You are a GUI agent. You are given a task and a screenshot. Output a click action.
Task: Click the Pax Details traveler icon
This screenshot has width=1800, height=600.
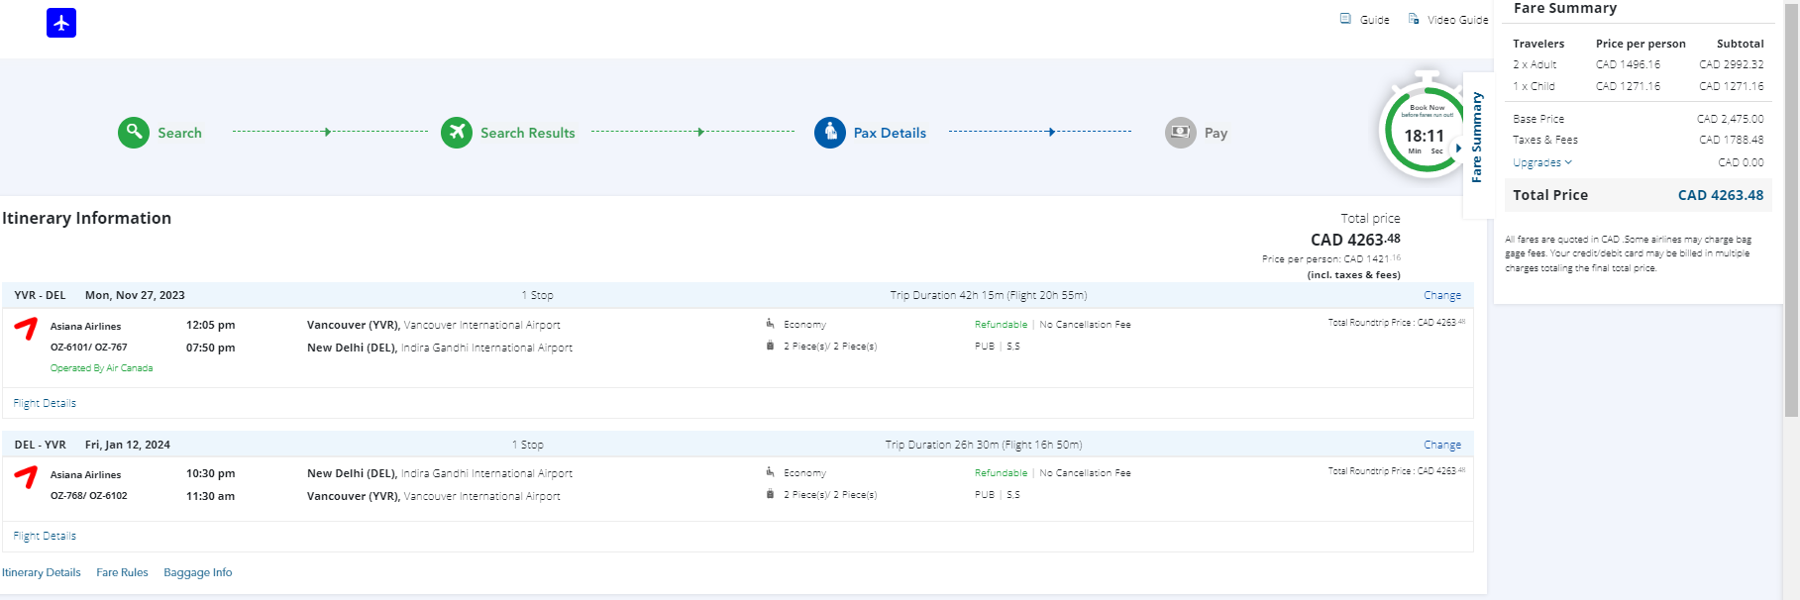click(830, 133)
